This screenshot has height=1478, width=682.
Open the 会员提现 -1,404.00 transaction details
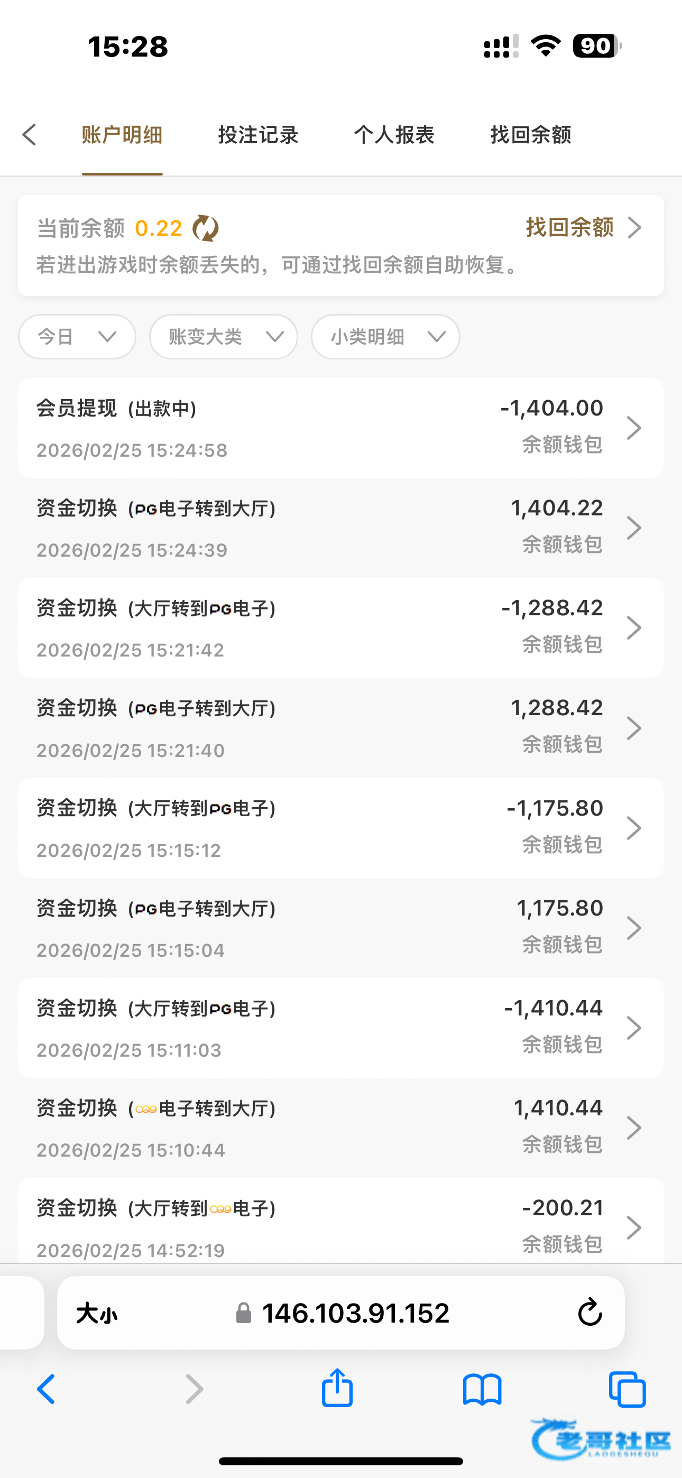click(340, 428)
